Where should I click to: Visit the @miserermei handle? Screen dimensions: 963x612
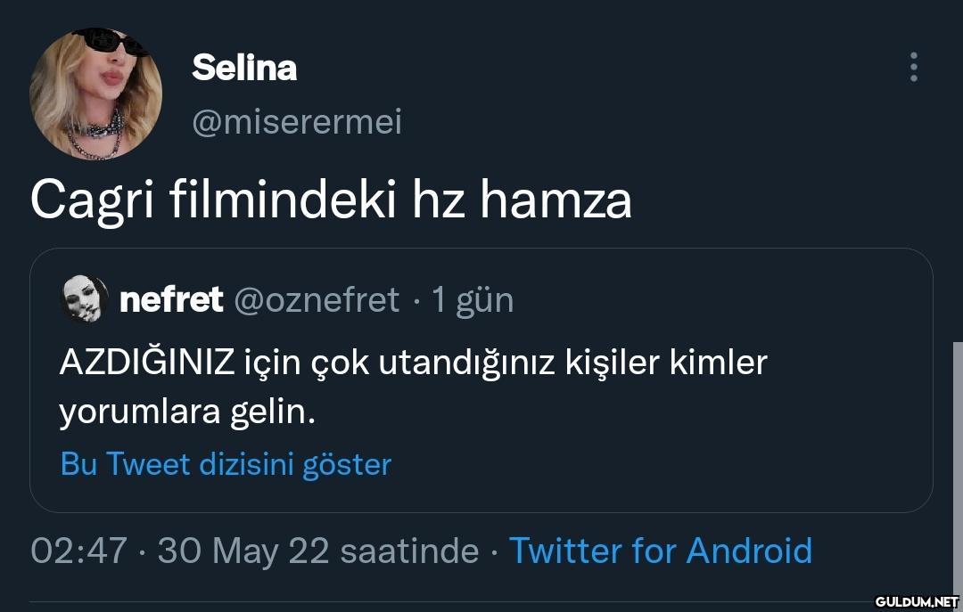click(x=297, y=122)
